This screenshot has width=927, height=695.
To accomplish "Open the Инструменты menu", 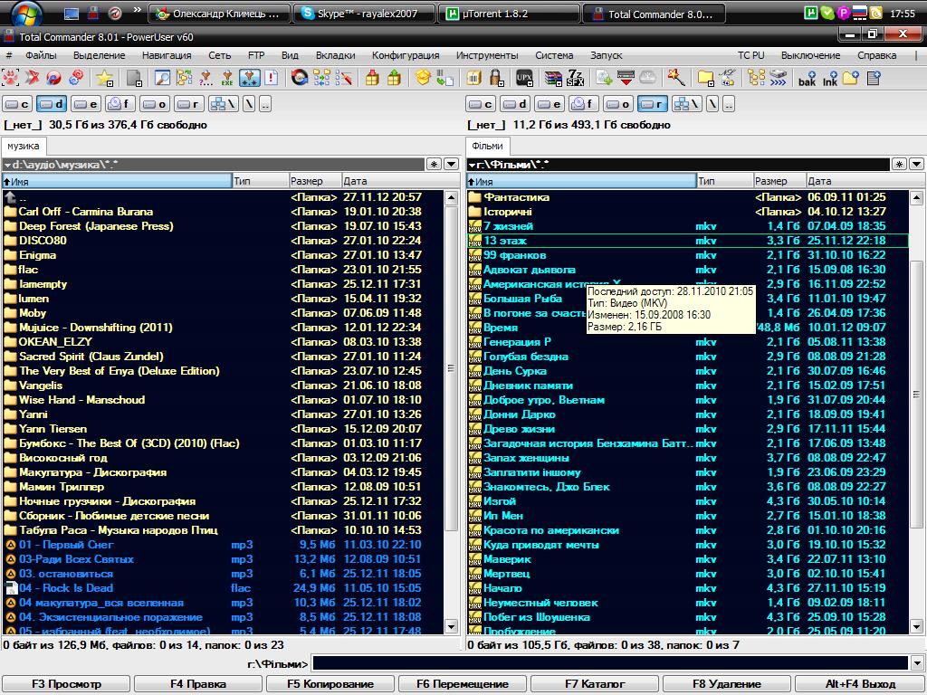I will (x=487, y=55).
